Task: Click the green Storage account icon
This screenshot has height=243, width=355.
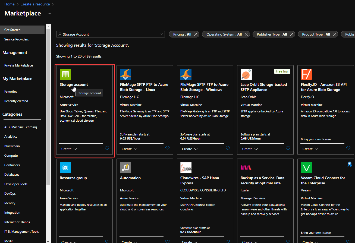Action: pyautogui.click(x=65, y=74)
